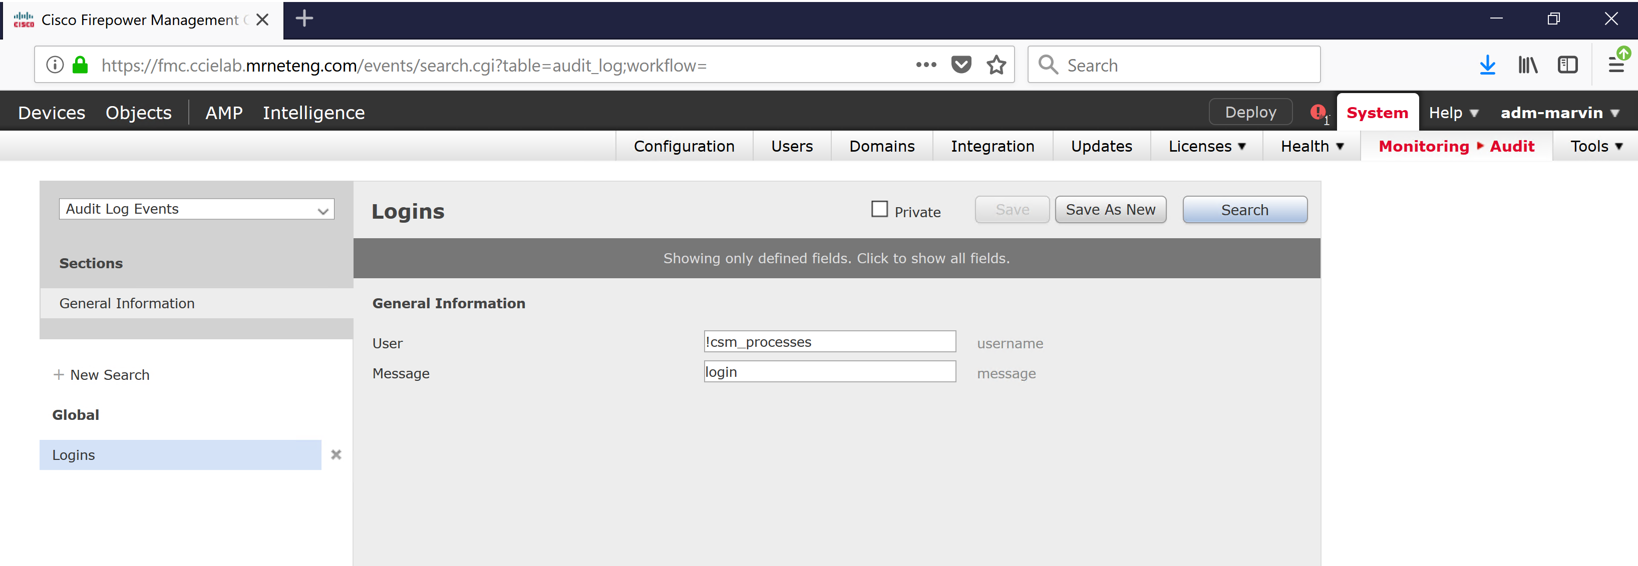
Task: Click the Message input field
Action: pyautogui.click(x=830, y=372)
